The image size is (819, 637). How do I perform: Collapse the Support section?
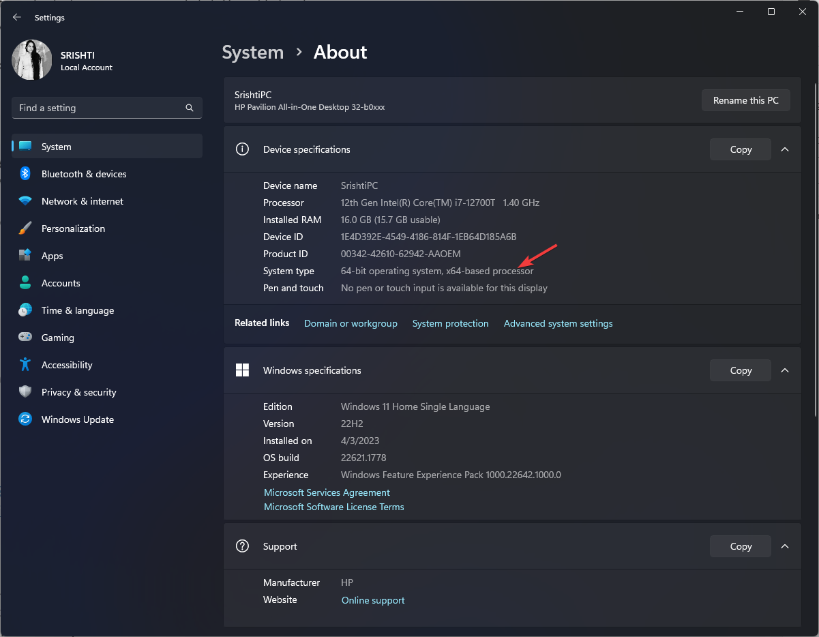click(x=784, y=546)
